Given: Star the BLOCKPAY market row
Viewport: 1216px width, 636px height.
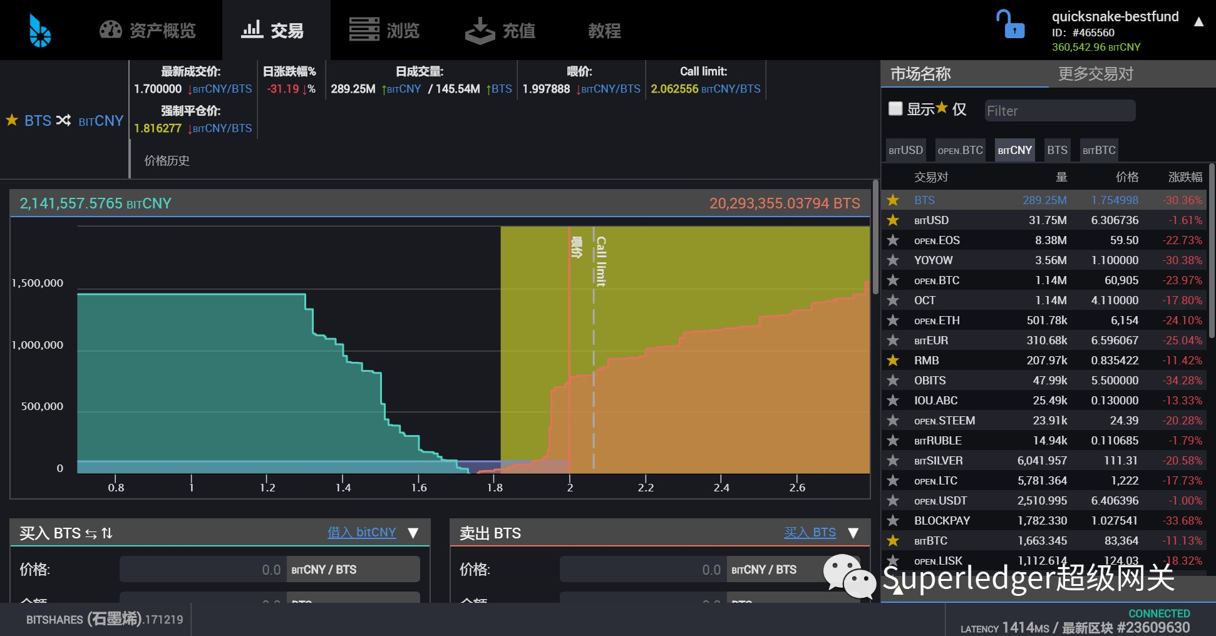Looking at the screenshot, I should point(893,520).
